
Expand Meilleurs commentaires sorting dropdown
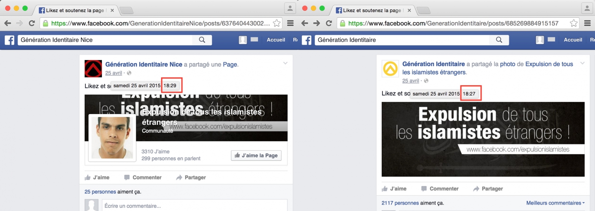(555, 203)
